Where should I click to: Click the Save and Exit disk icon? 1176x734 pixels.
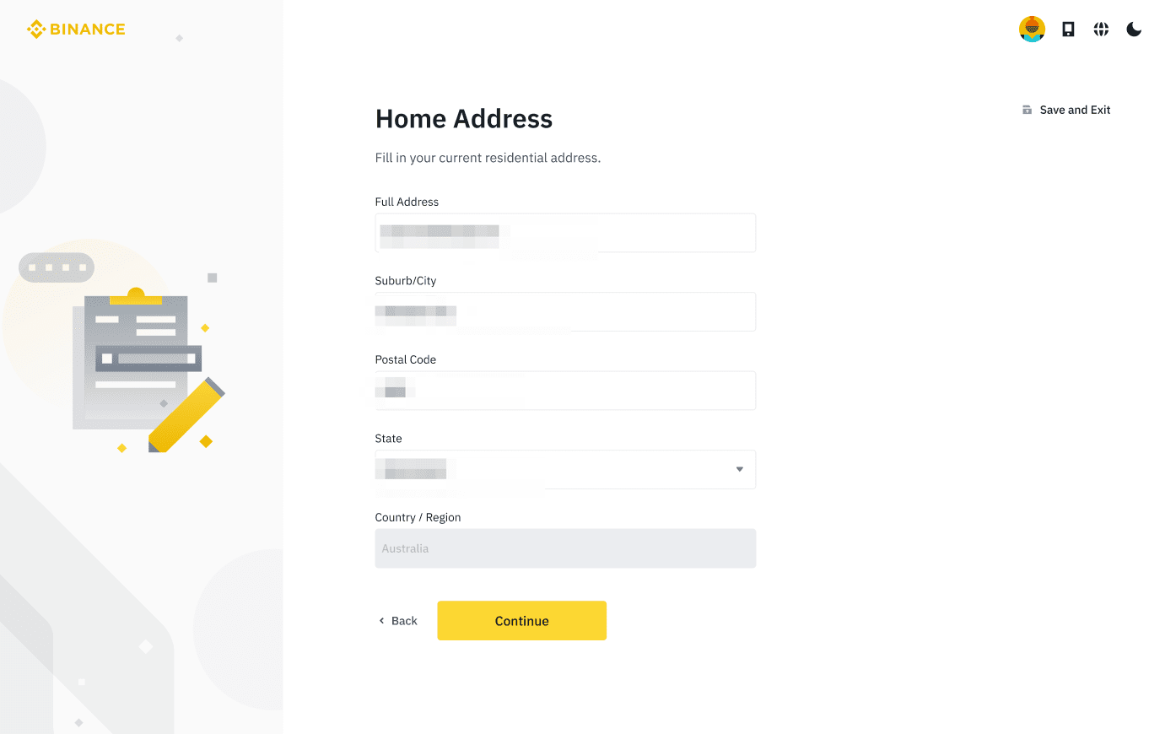tap(1027, 110)
